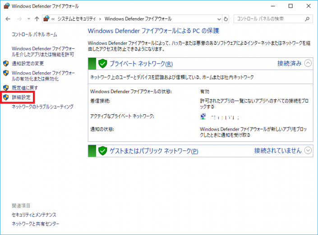
Task: Open 詳細設定 link
Action: [x=21, y=97]
